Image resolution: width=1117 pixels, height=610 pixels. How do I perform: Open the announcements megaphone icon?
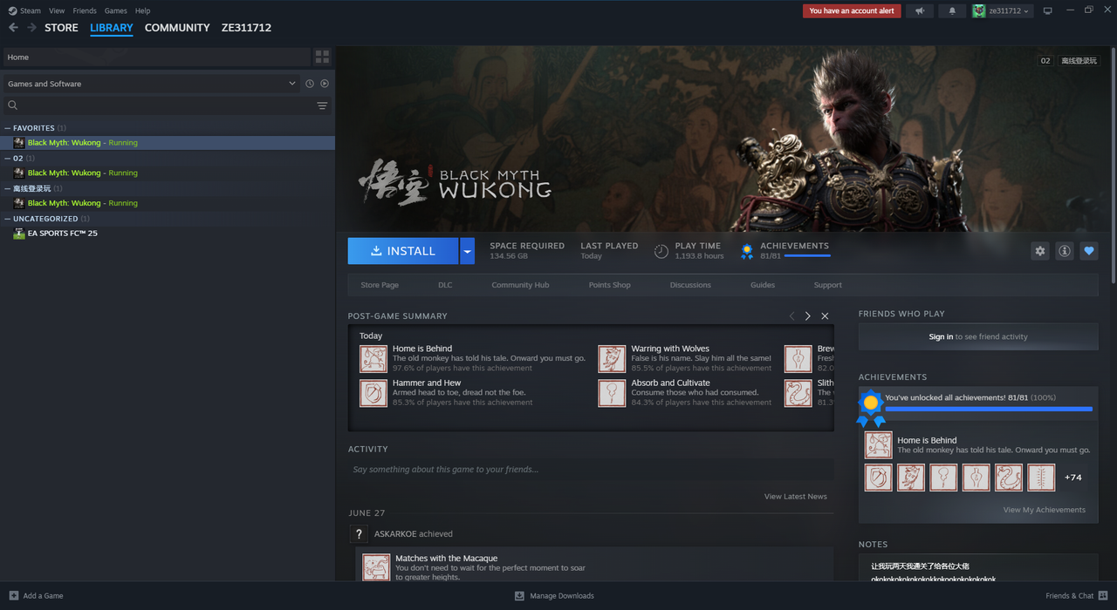point(919,10)
